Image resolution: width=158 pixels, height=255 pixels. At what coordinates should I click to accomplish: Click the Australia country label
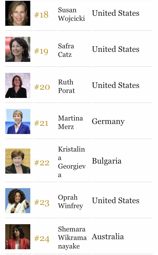(x=108, y=237)
